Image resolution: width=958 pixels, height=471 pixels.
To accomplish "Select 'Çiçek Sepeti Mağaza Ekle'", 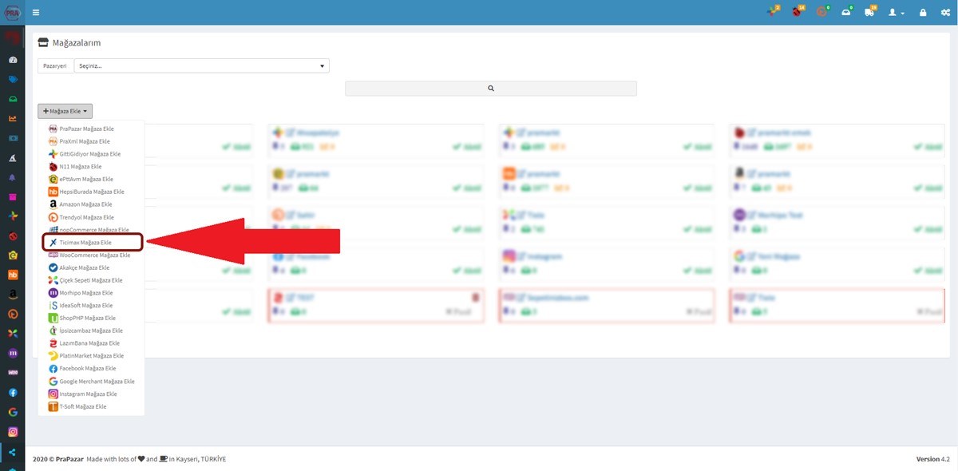I will (91, 280).
